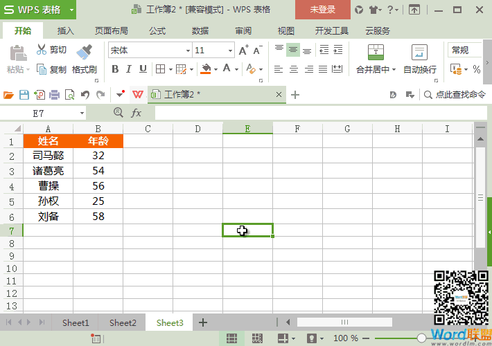
Task: Expand the font color dropdown arrow
Action: (236, 69)
